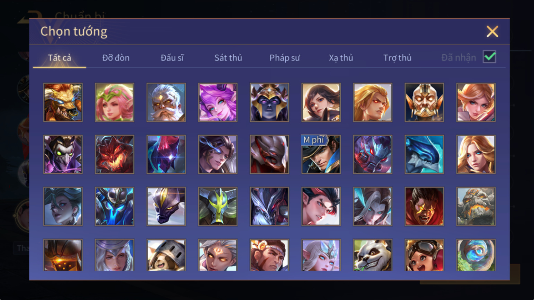Select the purple-haired girl hero portrait
This screenshot has height=300, width=534.
(218, 102)
